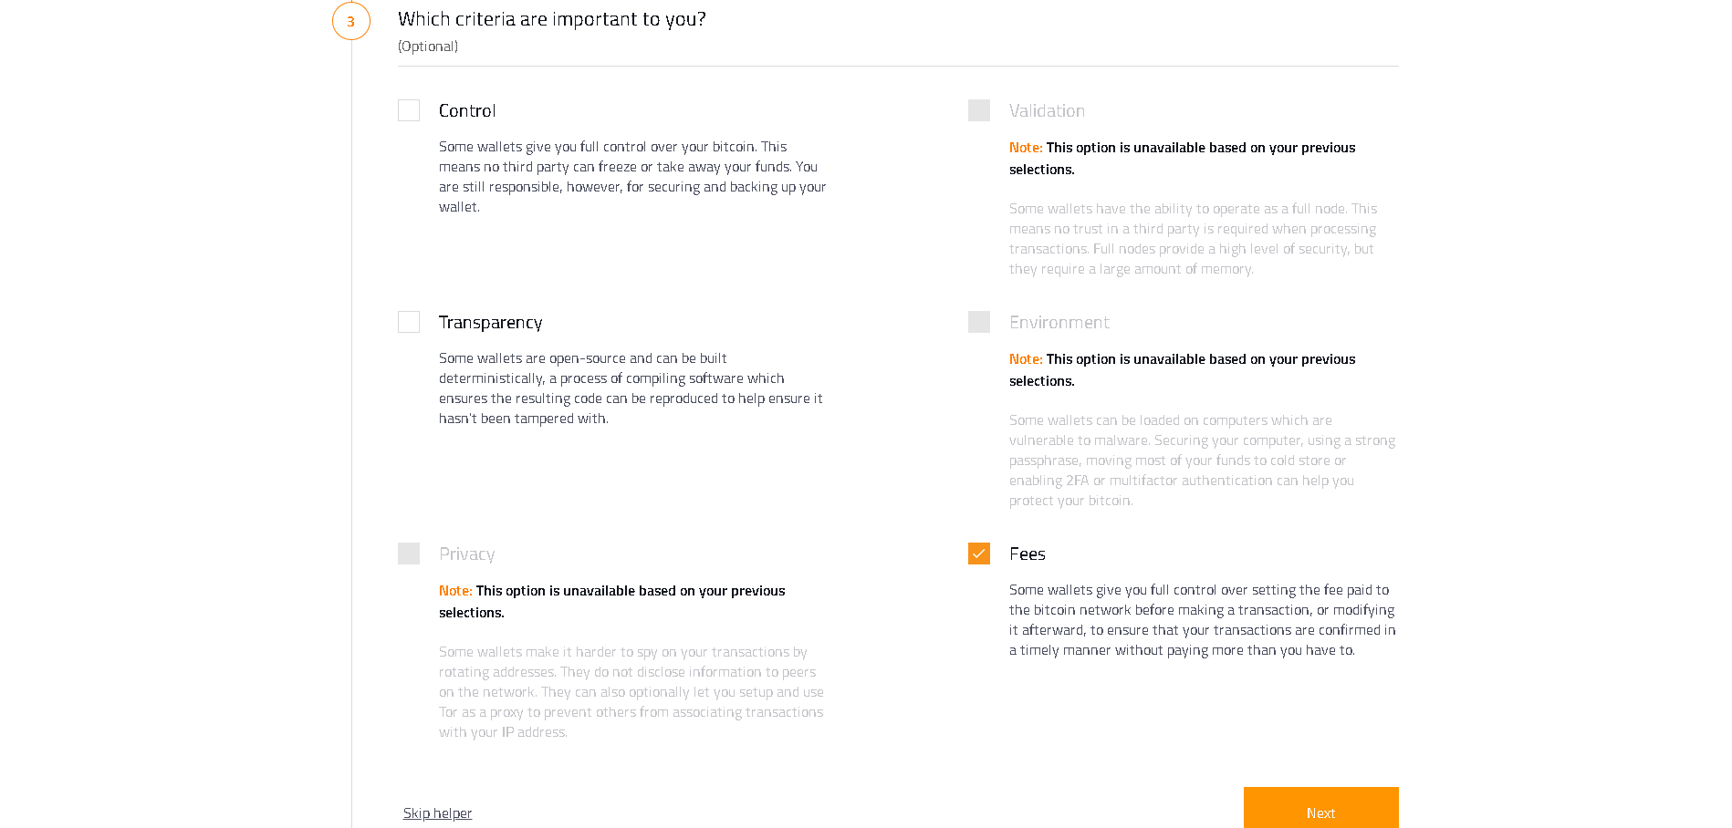Click the Environment criterion label
Screen dimensions: 1732x828
click(1059, 322)
